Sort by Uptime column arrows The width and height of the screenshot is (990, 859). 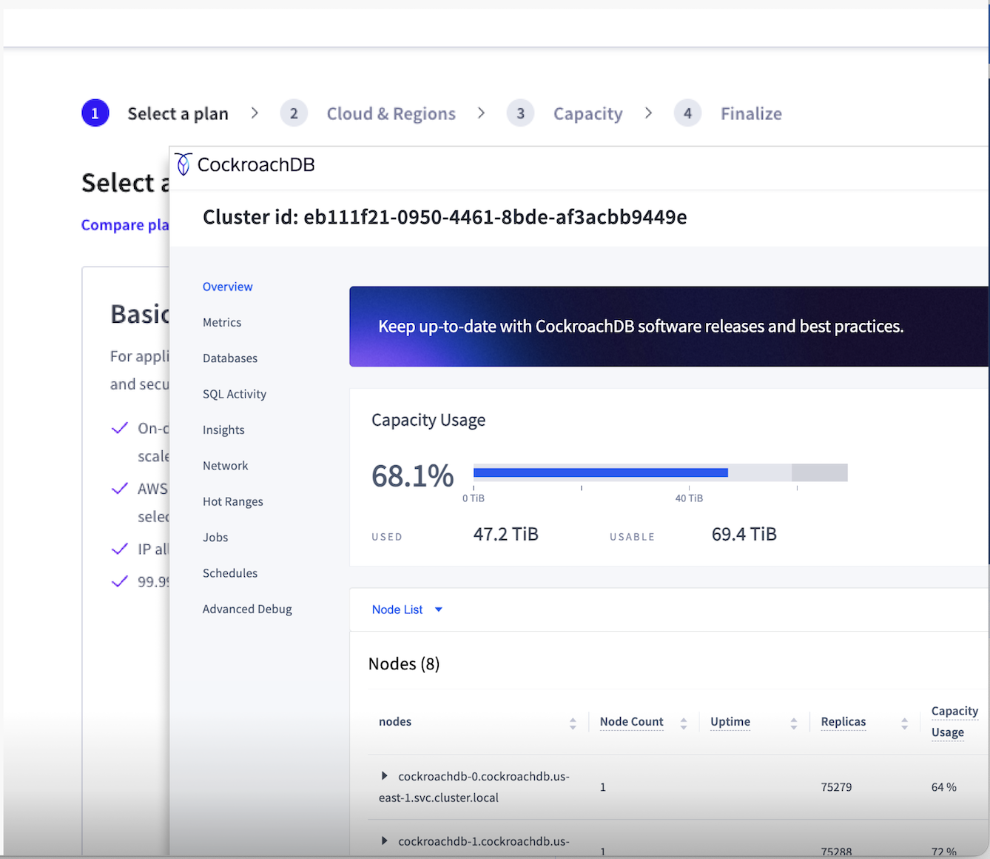[794, 723]
